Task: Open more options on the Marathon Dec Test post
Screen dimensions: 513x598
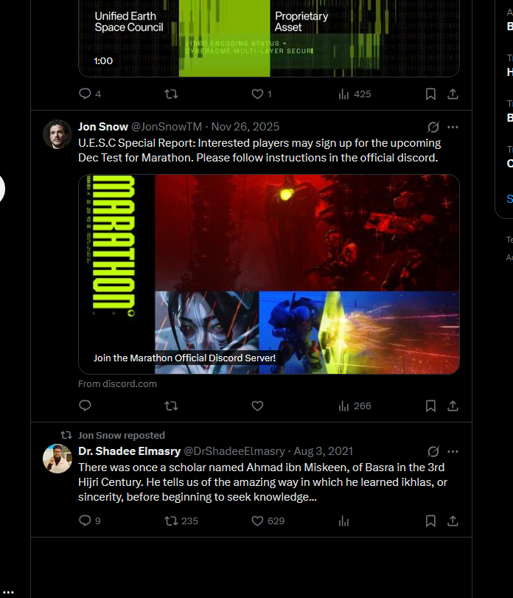Action: coord(453,127)
